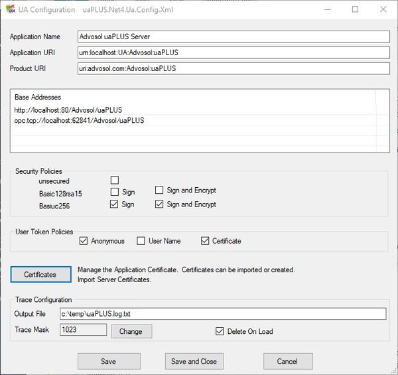Uncheck the Certificate user token policy
Screen dimensions: 398x375
[205, 241]
